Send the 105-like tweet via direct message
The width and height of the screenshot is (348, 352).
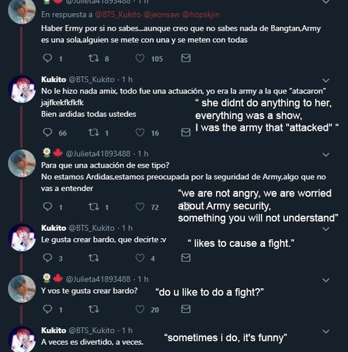[186, 58]
